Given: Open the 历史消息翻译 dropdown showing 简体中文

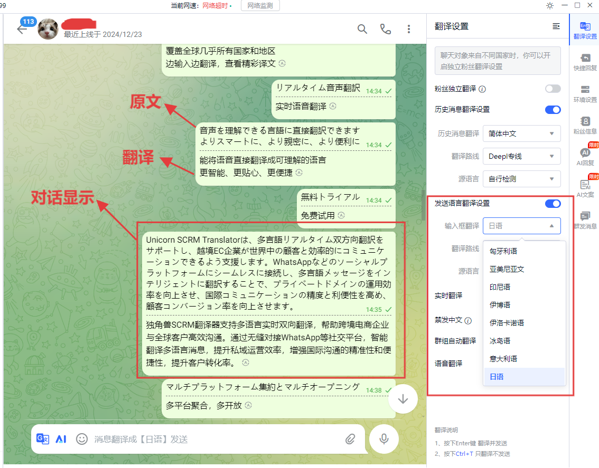Looking at the screenshot, I should pyautogui.click(x=522, y=133).
